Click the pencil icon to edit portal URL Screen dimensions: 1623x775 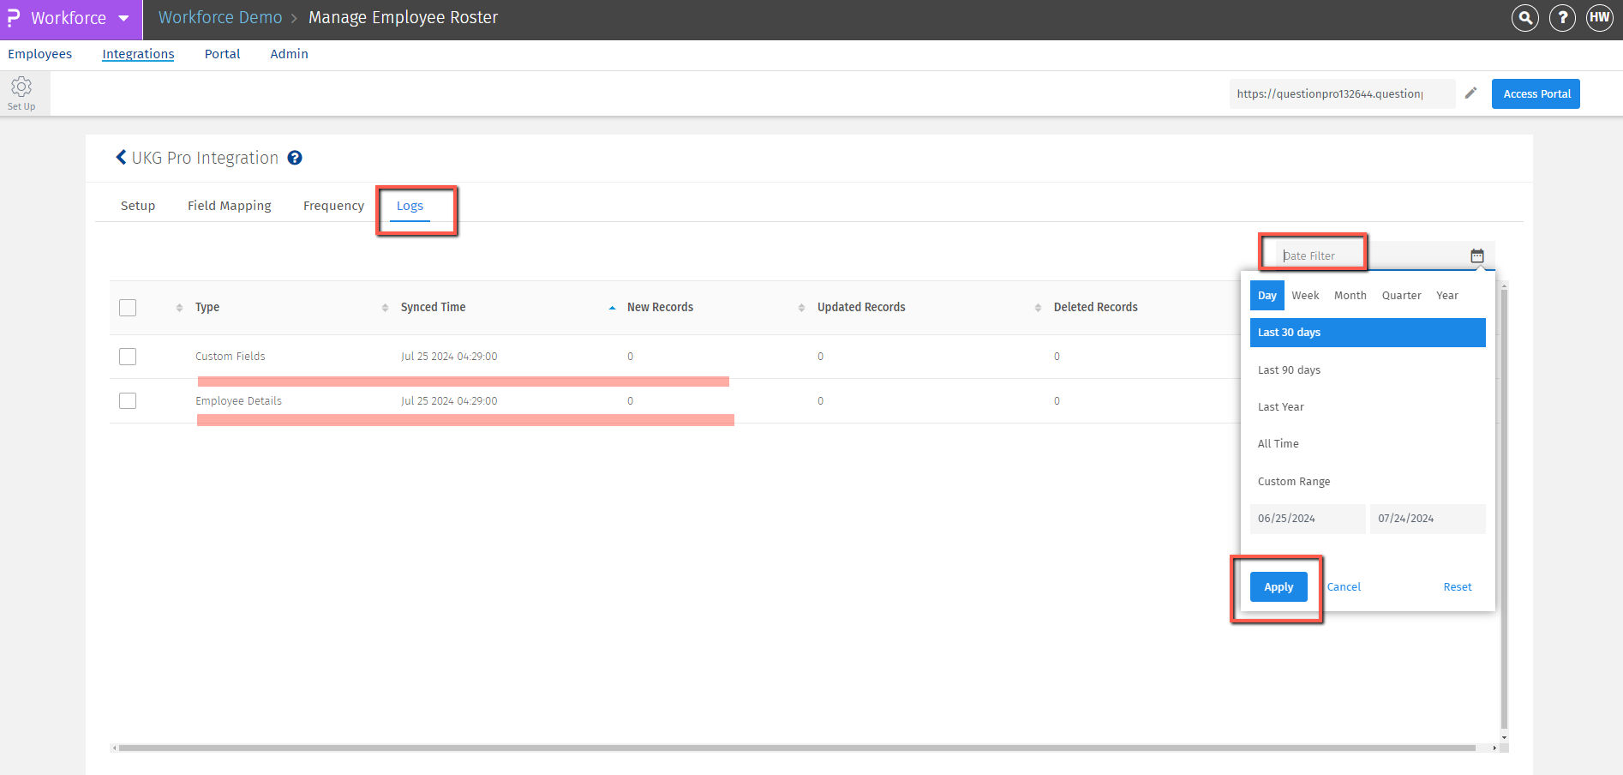click(1470, 93)
